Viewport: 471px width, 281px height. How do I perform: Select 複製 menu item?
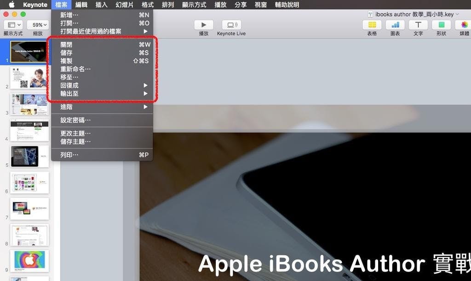[102, 61]
